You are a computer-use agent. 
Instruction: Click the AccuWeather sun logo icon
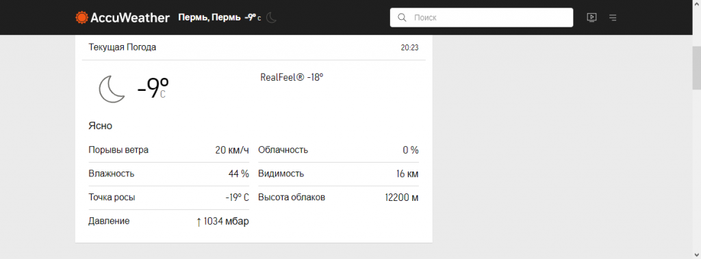pos(82,17)
